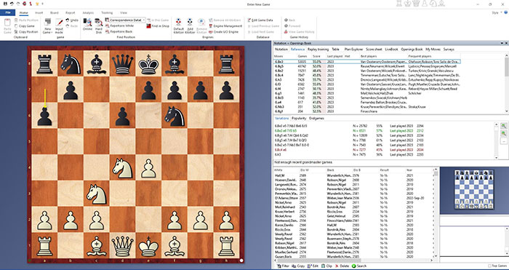Image resolution: width=509 pixels, height=270 pixels.
Task: Open the Online position search icon
Action: coord(87,23)
